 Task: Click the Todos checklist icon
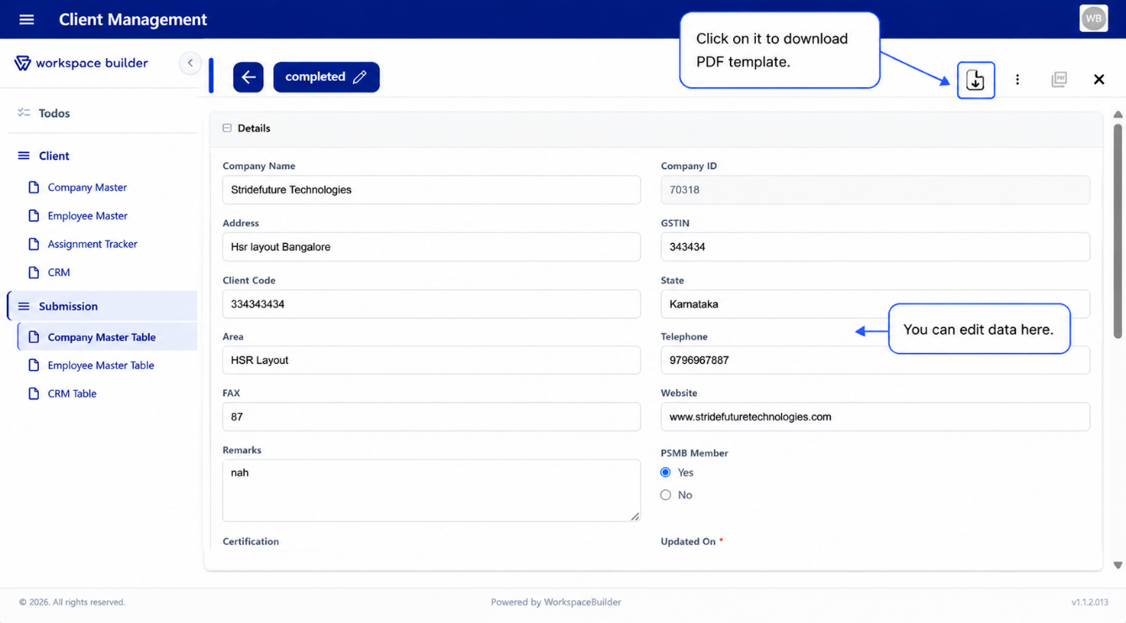pyautogui.click(x=24, y=113)
